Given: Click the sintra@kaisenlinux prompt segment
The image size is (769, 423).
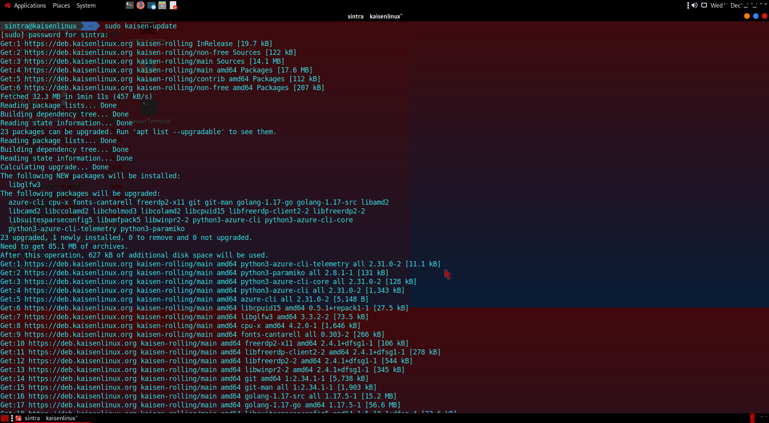Looking at the screenshot, I should [40, 26].
